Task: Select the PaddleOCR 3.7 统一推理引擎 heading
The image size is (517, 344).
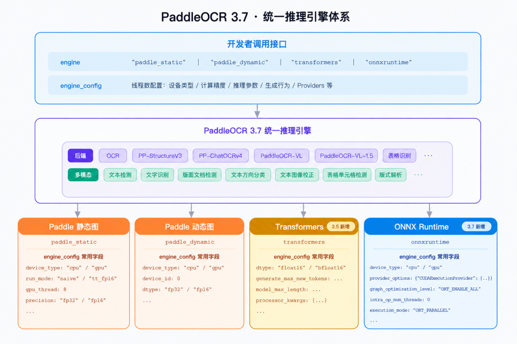Action: pos(258,131)
